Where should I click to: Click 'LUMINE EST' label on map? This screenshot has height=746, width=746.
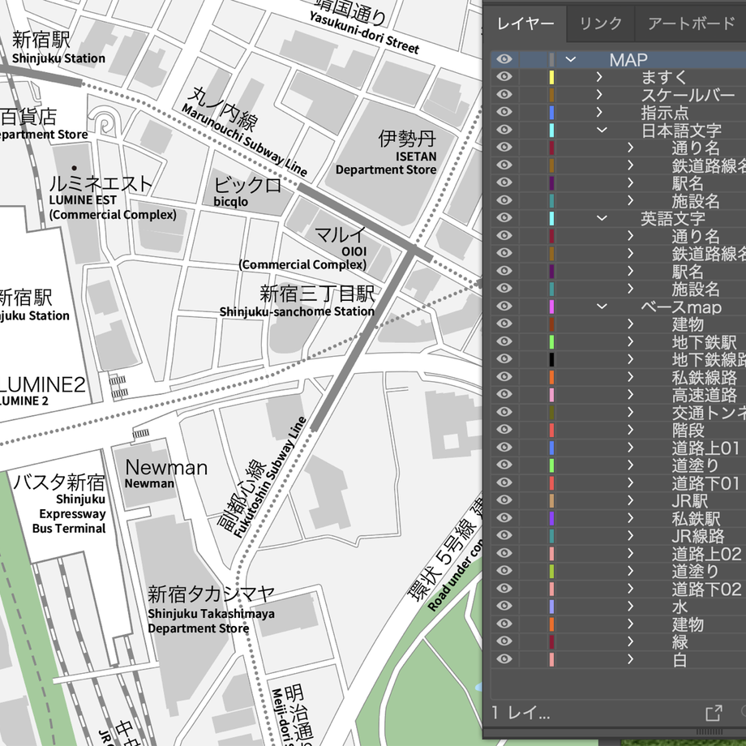pos(83,199)
